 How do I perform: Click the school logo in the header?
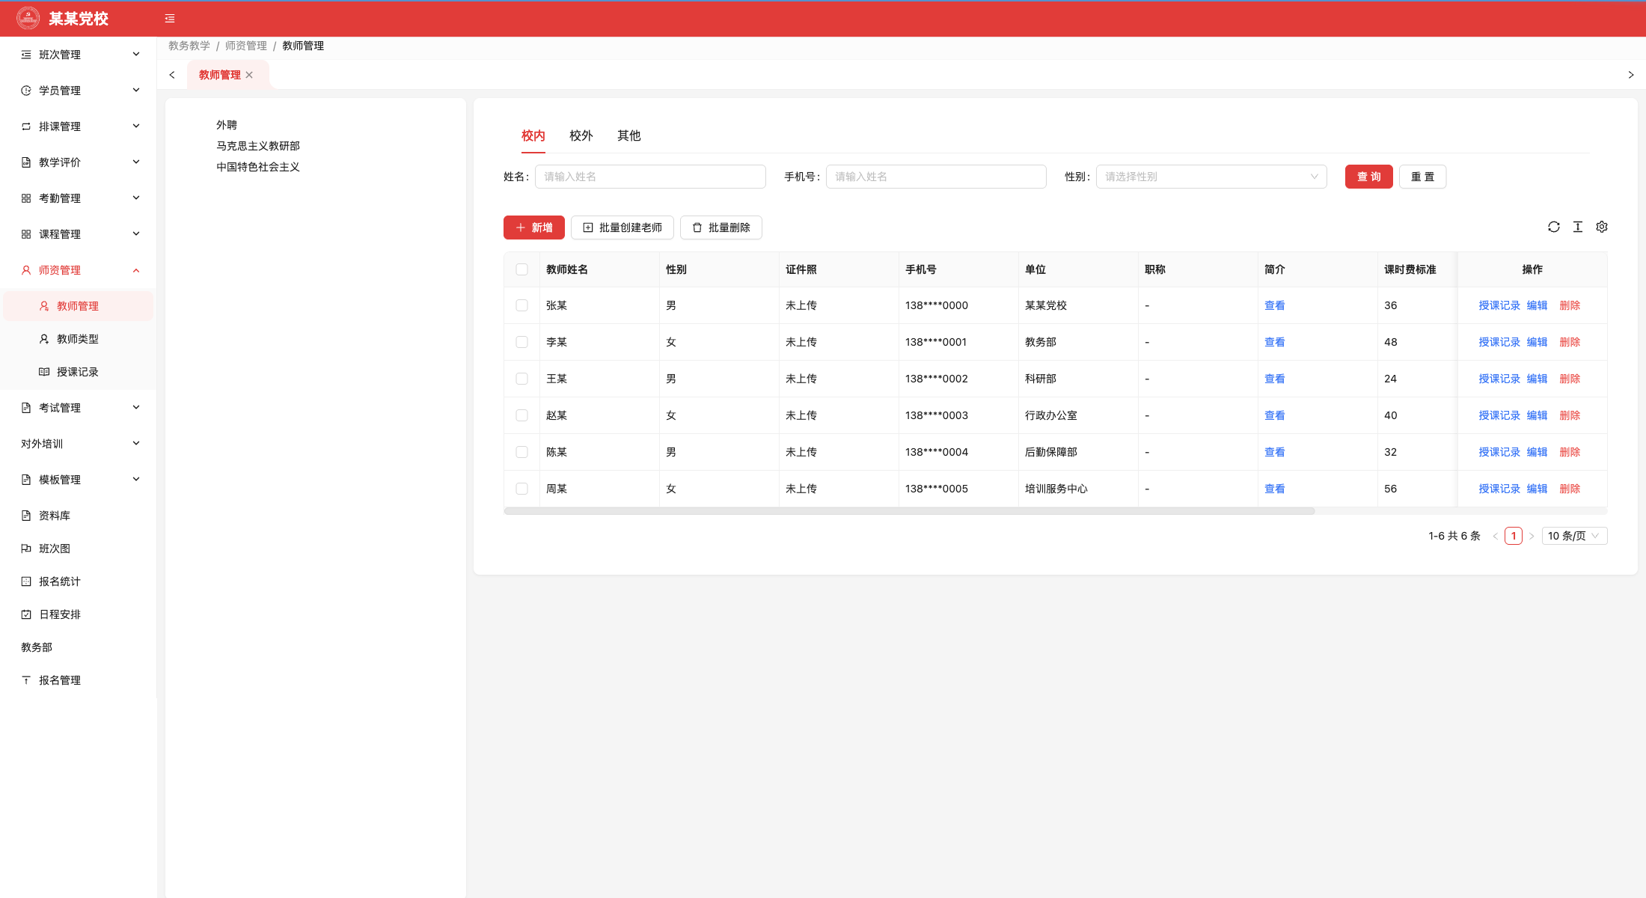[28, 18]
